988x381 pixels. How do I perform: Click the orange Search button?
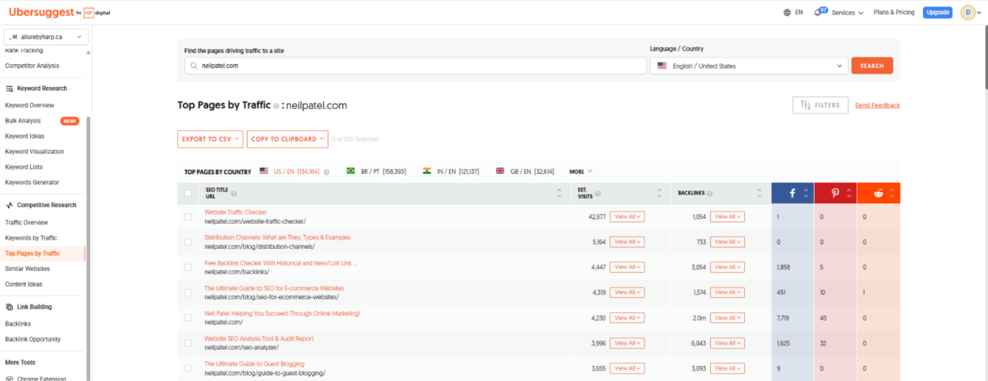pyautogui.click(x=872, y=66)
